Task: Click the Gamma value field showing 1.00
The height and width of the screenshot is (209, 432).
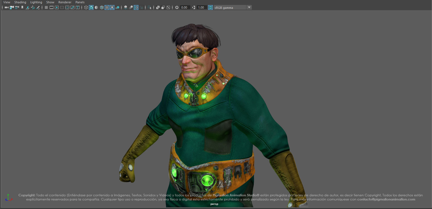Action: tap(201, 7)
